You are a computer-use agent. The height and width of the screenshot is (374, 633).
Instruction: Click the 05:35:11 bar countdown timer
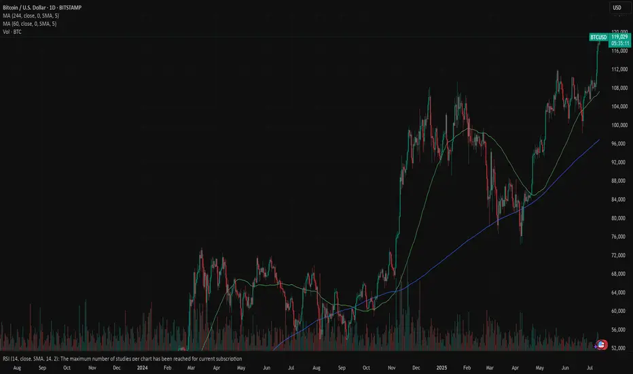[x=619, y=44]
